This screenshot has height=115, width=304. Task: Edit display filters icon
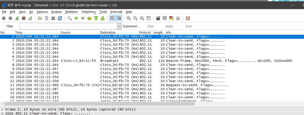(x=165, y=18)
